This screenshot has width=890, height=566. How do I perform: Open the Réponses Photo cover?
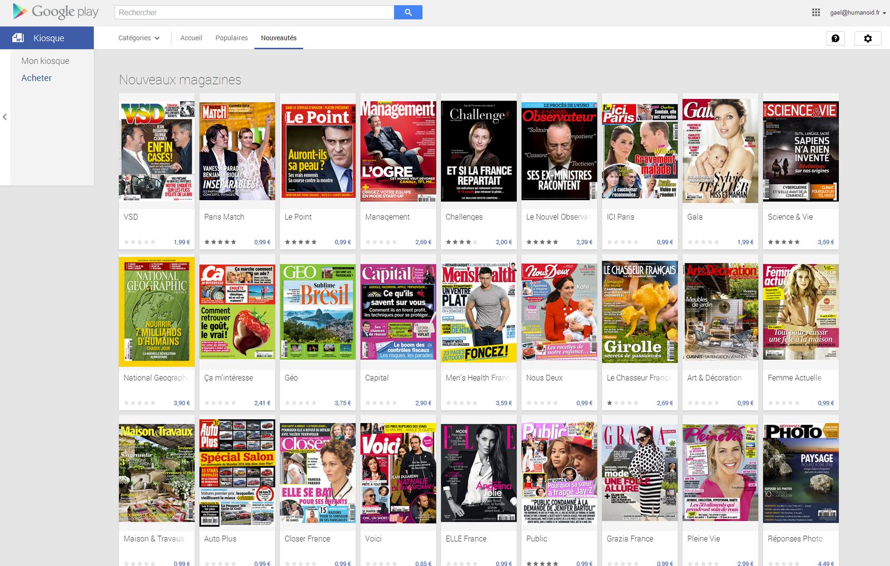click(801, 473)
